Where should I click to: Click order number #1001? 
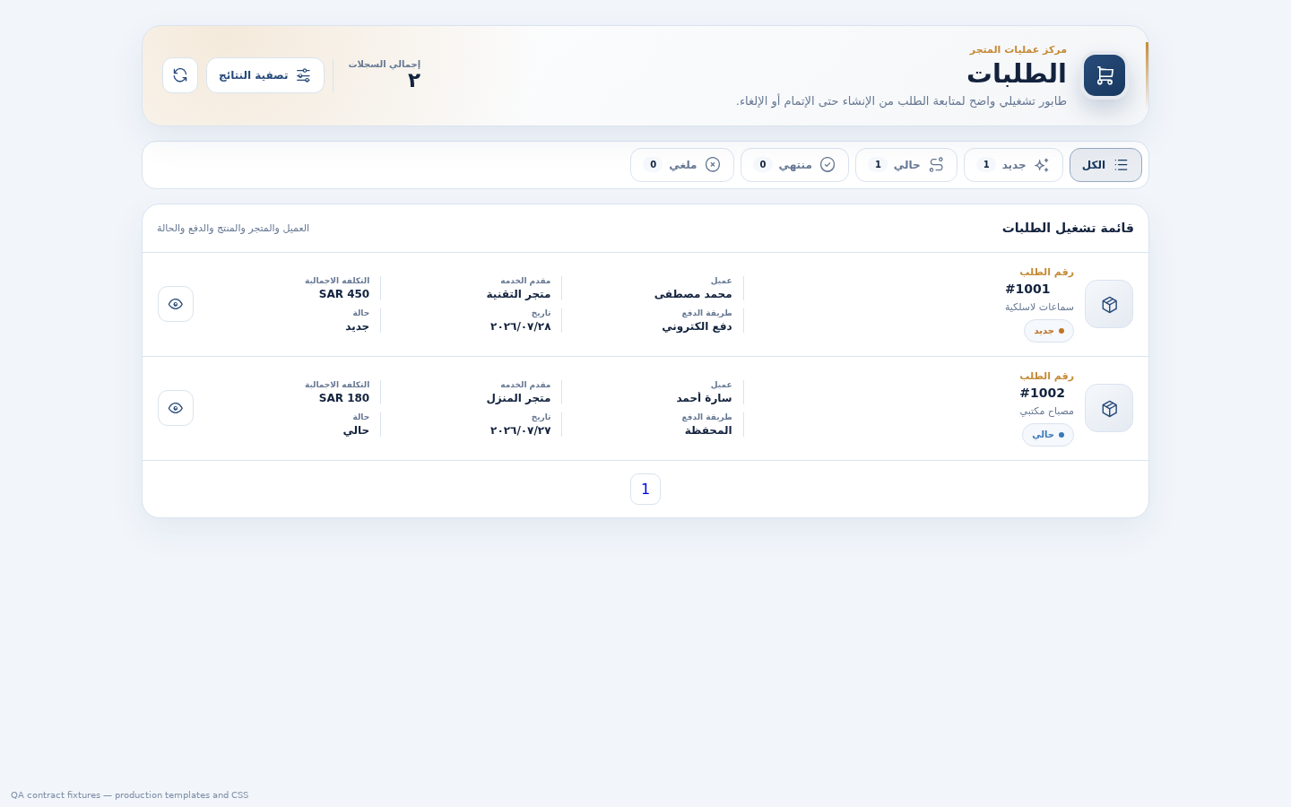click(x=1027, y=289)
